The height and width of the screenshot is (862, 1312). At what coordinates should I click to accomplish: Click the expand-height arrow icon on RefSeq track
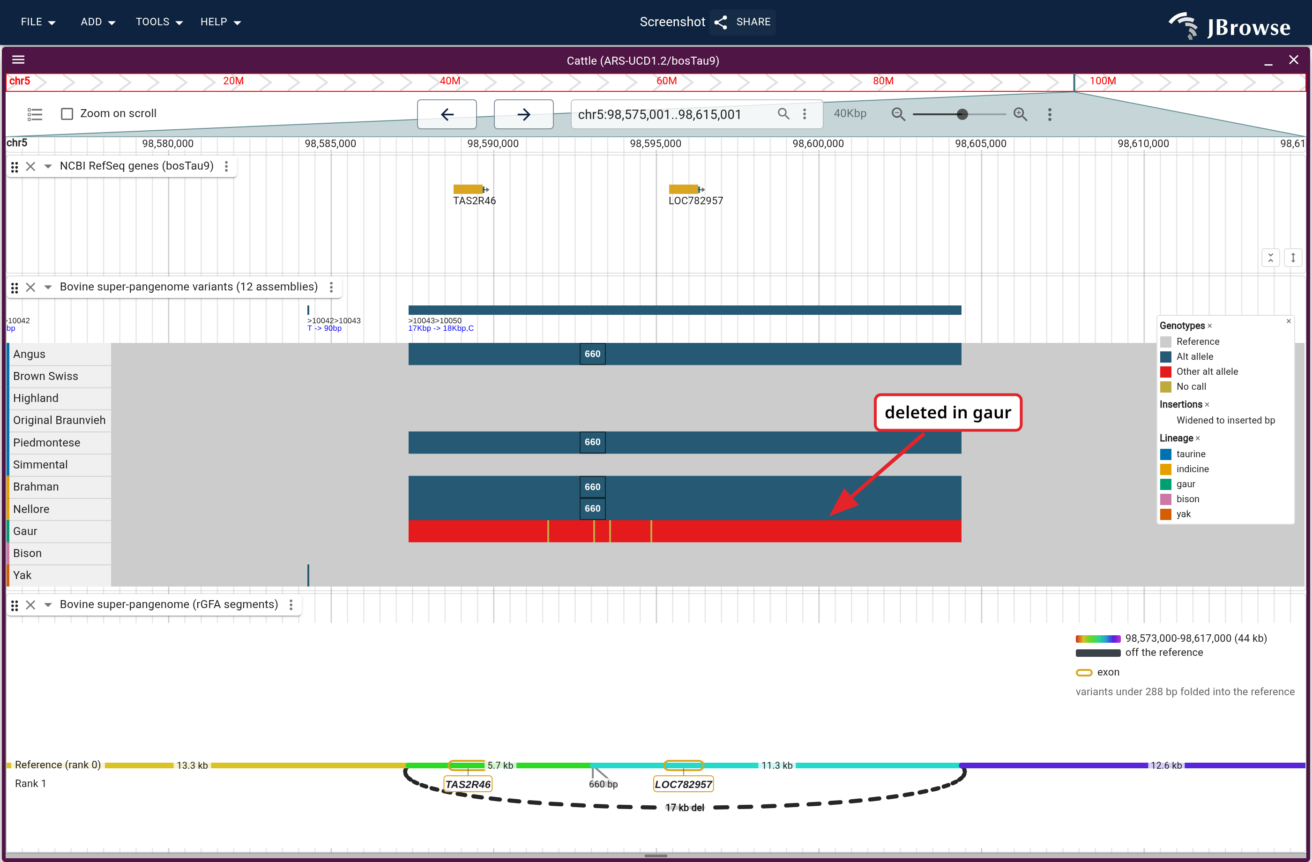[1293, 257]
